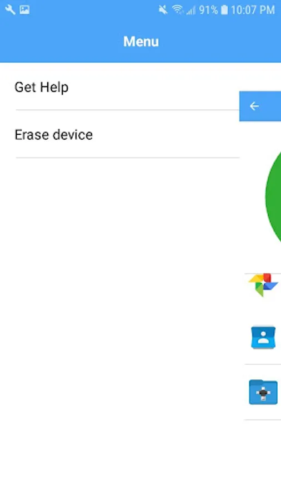281x499 pixels.
Task: Open the Google Photos pinwheel icon
Action: 263,285
